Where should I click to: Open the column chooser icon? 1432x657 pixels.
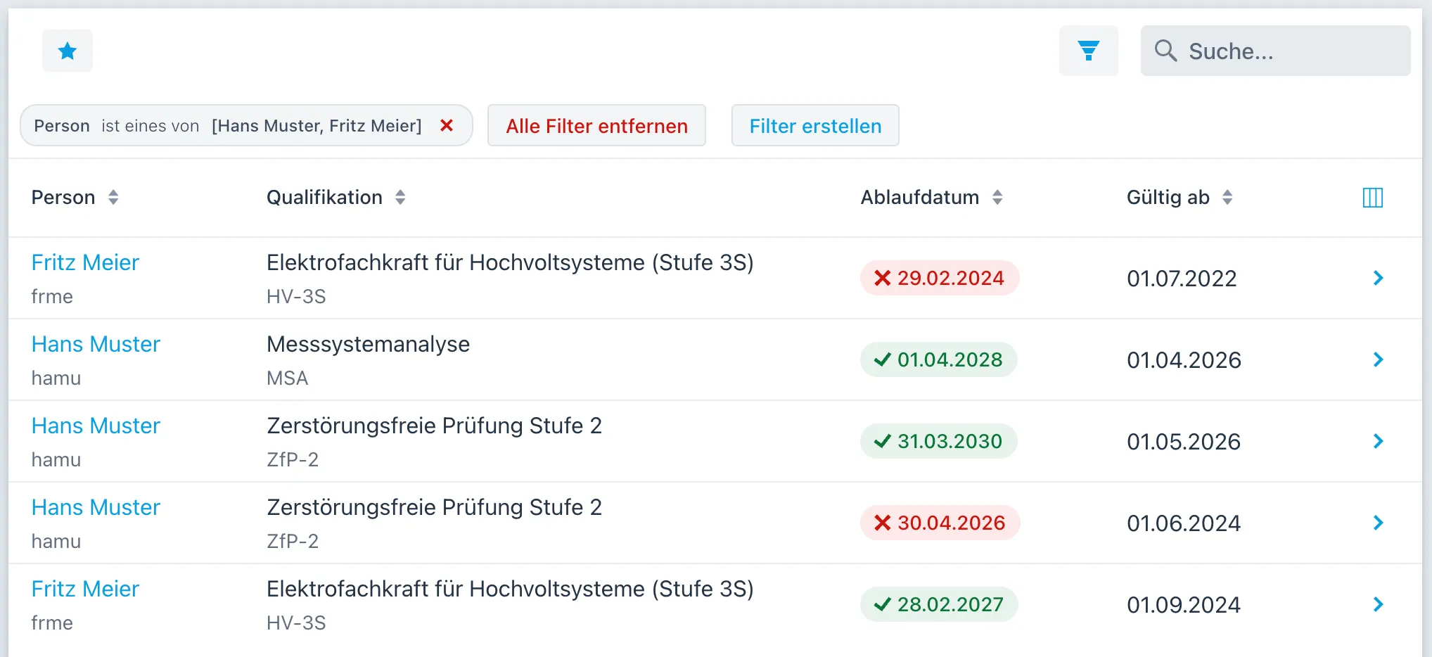point(1372,198)
